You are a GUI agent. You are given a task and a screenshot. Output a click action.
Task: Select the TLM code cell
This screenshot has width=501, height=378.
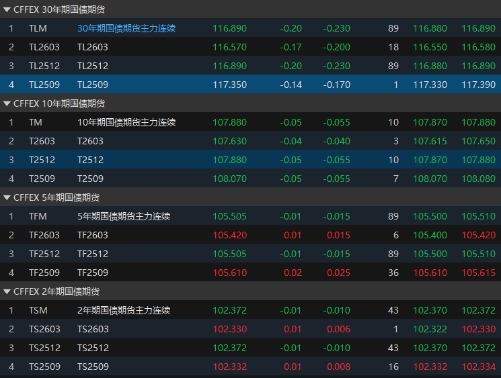point(38,28)
